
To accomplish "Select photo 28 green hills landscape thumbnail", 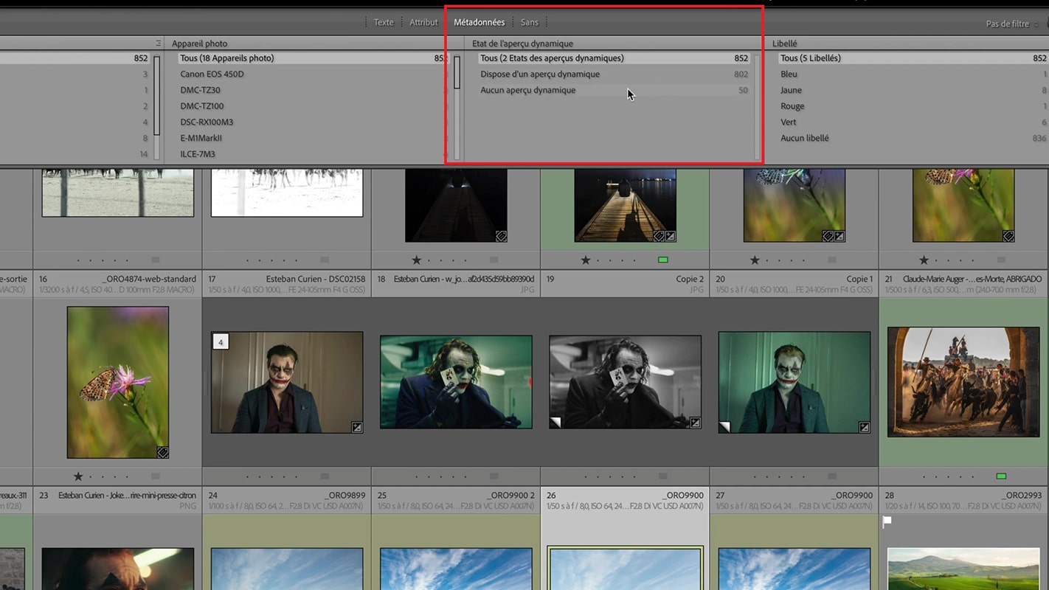I will tap(963, 569).
